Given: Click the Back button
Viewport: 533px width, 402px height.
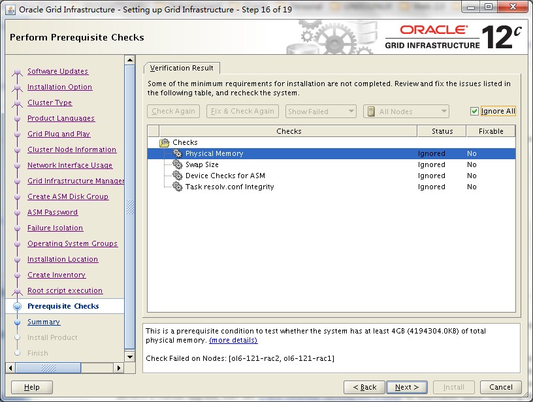Looking at the screenshot, I should [364, 387].
